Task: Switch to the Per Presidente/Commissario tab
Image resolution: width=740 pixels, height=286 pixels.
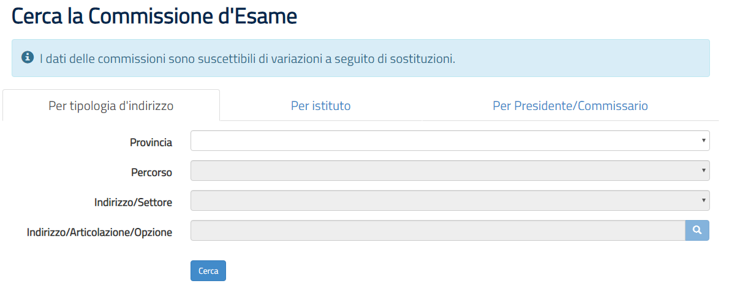Action: (570, 106)
